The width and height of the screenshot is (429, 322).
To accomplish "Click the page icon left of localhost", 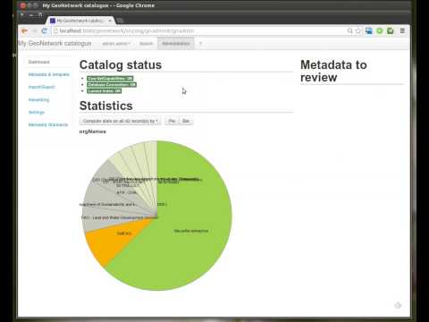I will pyautogui.click(x=55, y=31).
